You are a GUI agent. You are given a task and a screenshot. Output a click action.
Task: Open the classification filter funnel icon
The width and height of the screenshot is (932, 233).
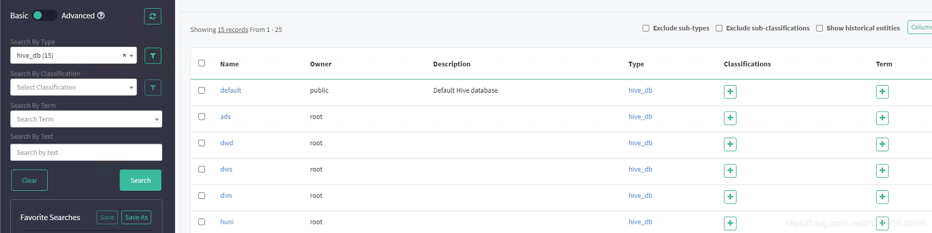[153, 88]
